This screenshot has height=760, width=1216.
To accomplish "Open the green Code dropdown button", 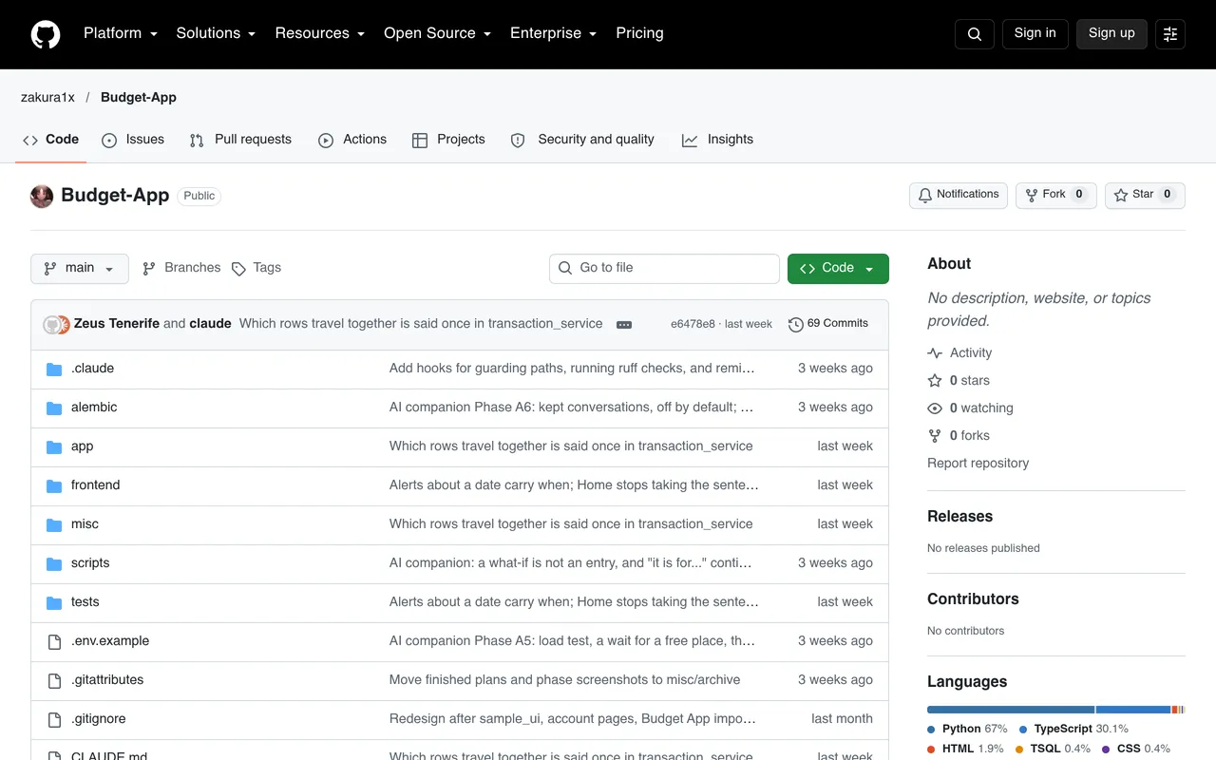I will click(x=838, y=268).
